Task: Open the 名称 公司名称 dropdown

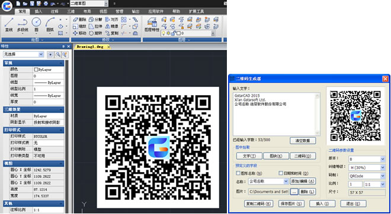Action: click(286, 181)
